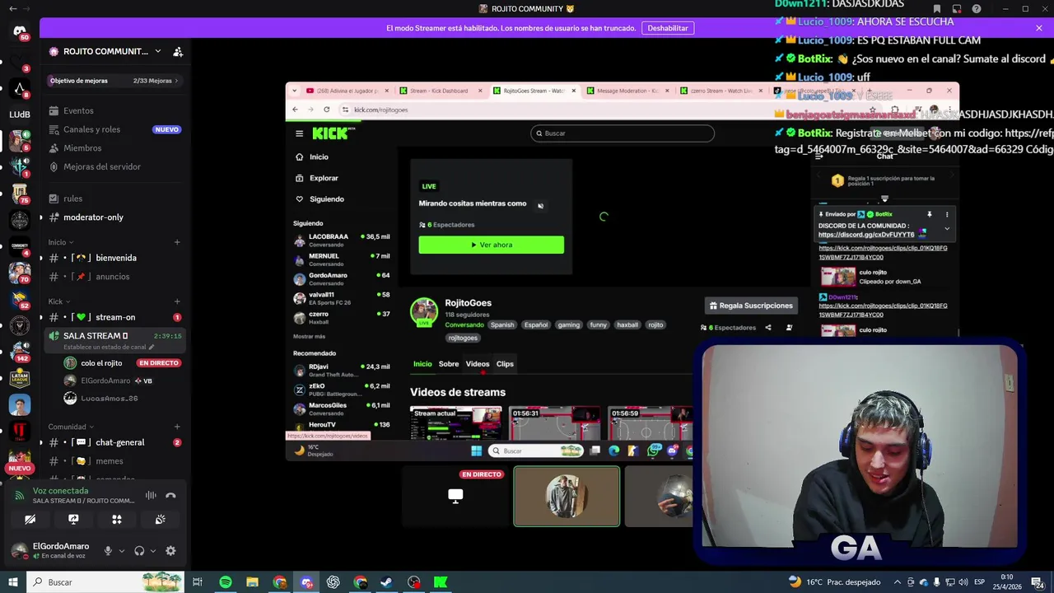The height and width of the screenshot is (593, 1054).
Task: Switch to Kick Dashboard browser tab
Action: point(439,91)
